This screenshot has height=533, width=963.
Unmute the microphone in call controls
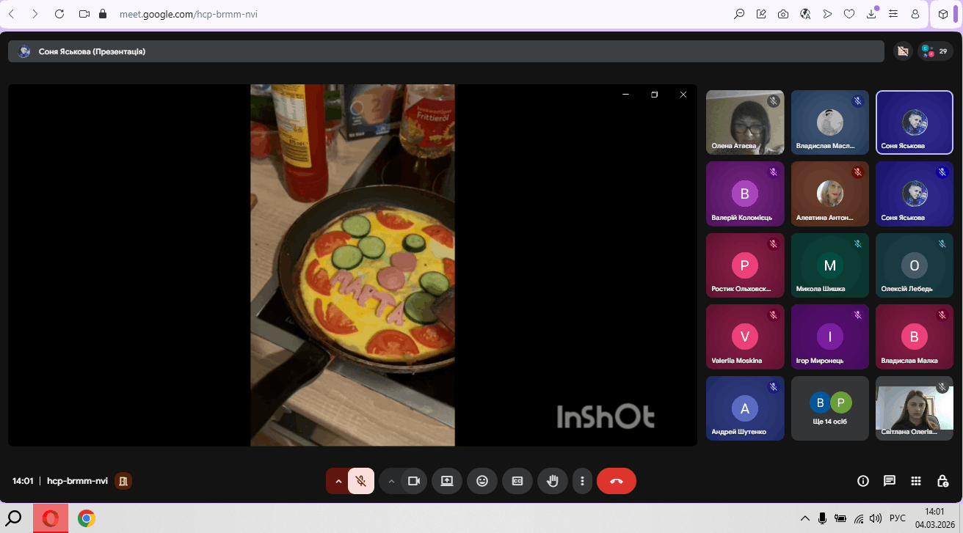click(360, 481)
